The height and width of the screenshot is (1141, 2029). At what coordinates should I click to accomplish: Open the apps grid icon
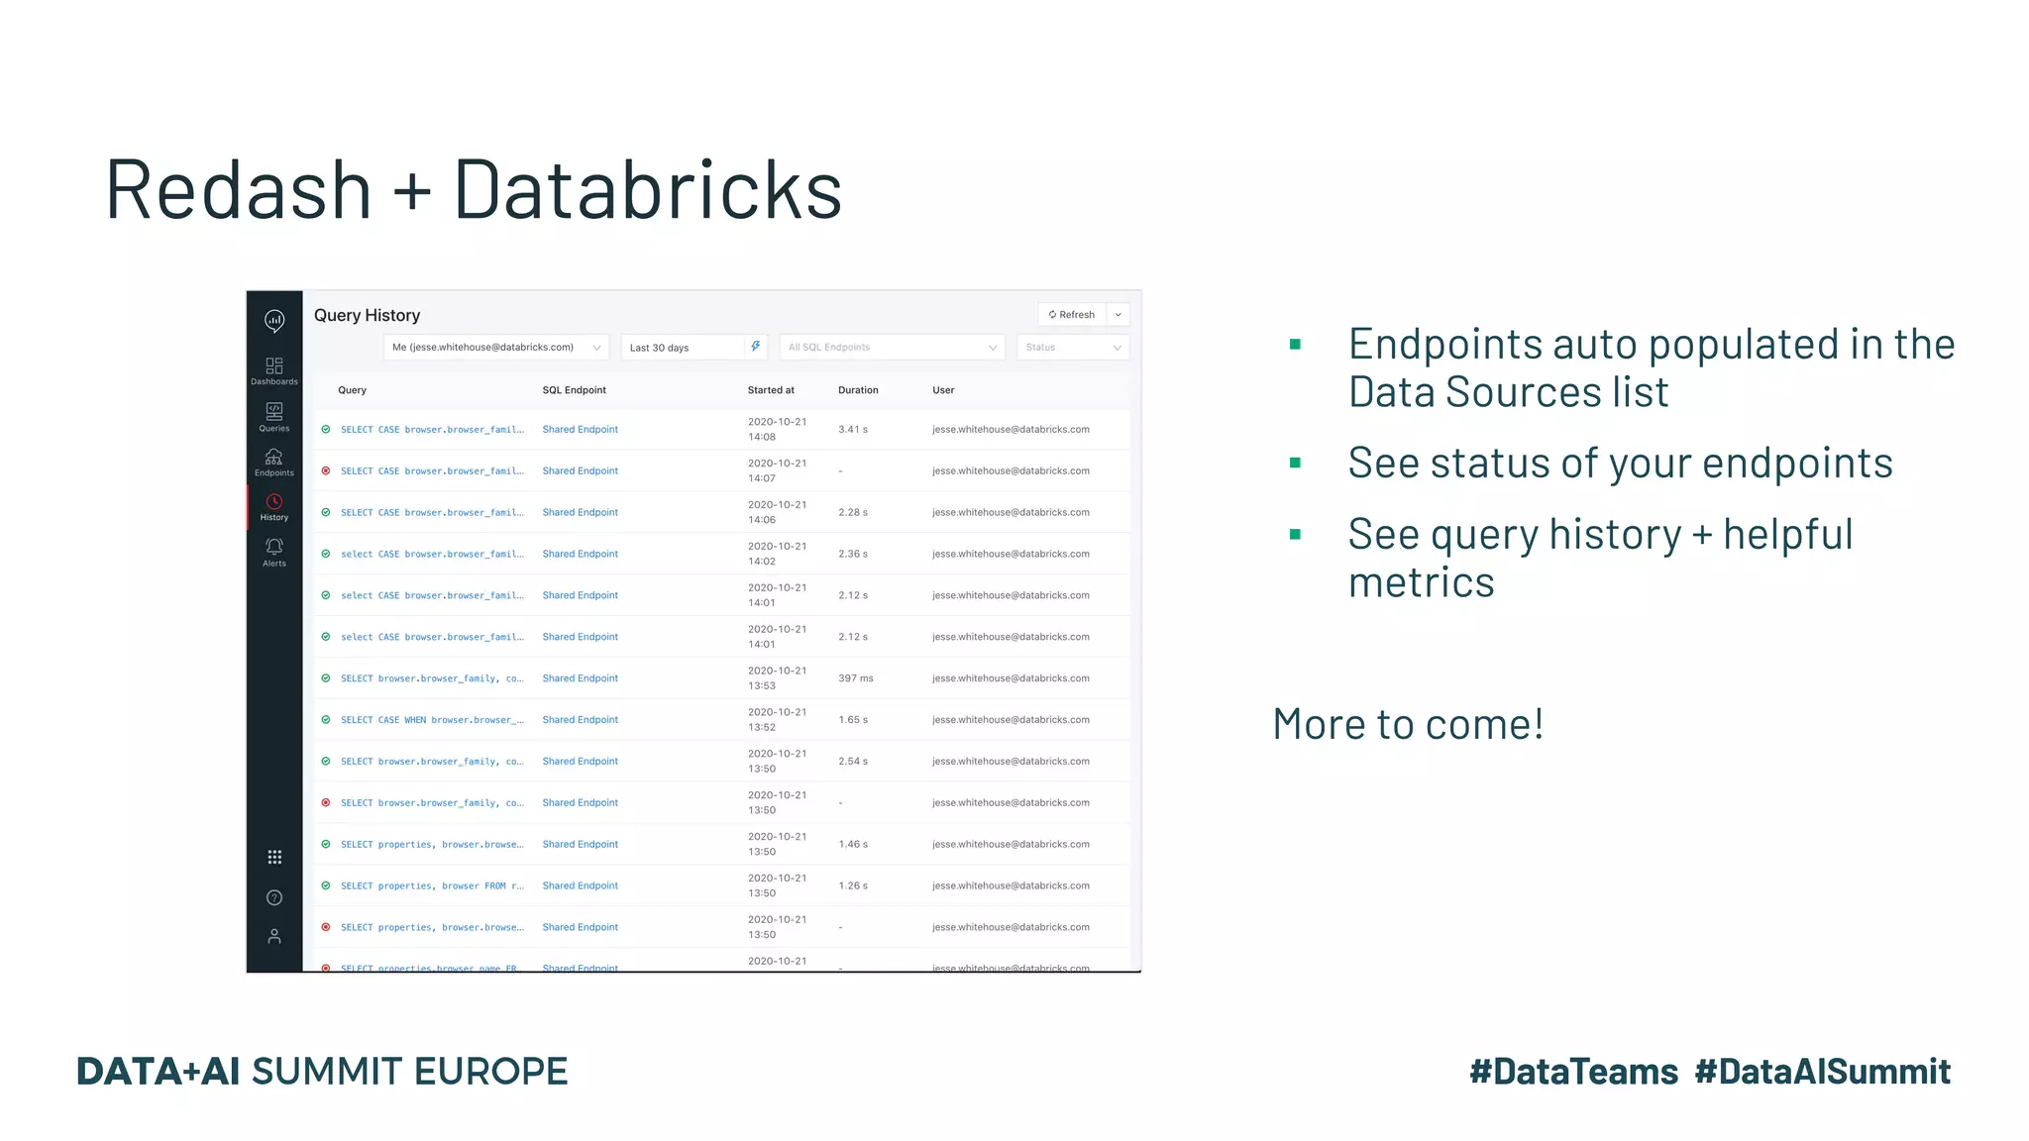(274, 857)
